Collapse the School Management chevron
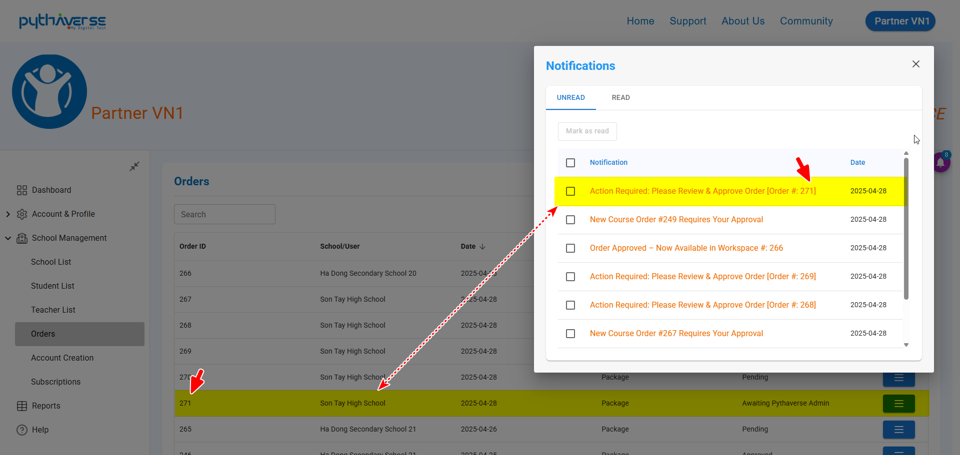This screenshot has width=960, height=455. 8,238
